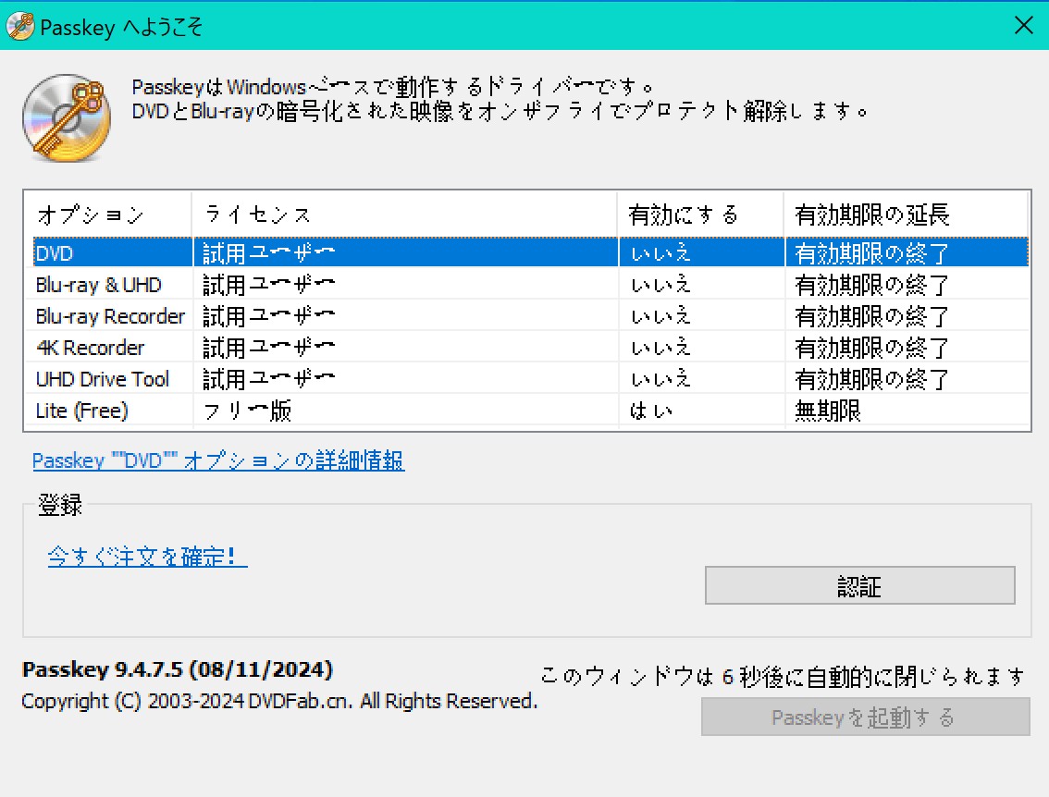Viewport: 1049px width, 797px height.
Task: Click フリー版 license cell
Action: (x=248, y=411)
